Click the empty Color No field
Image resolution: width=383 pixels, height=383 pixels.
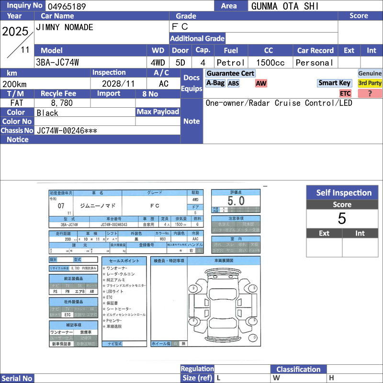point(85,121)
